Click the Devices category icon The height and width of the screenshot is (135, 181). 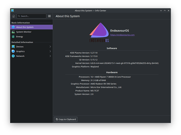coord(13,47)
